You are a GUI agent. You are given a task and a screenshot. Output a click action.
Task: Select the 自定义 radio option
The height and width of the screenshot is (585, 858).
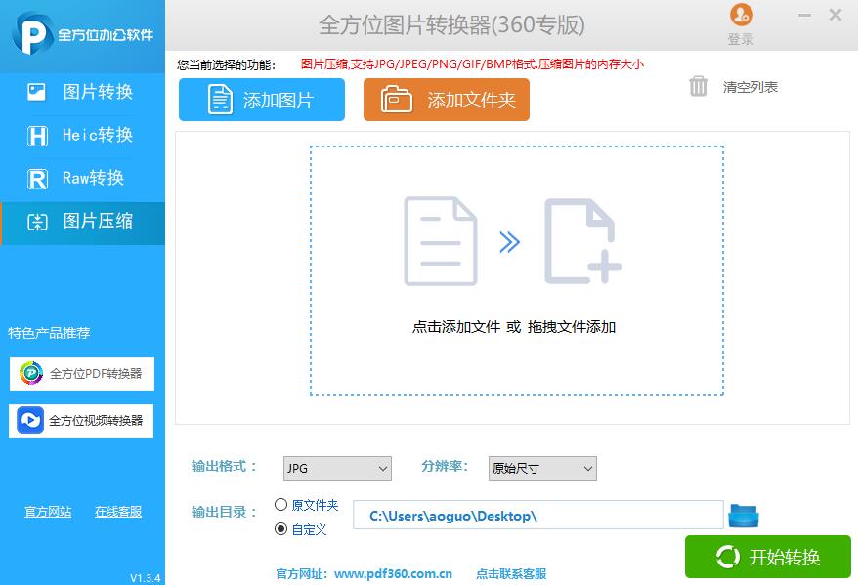tap(280, 529)
